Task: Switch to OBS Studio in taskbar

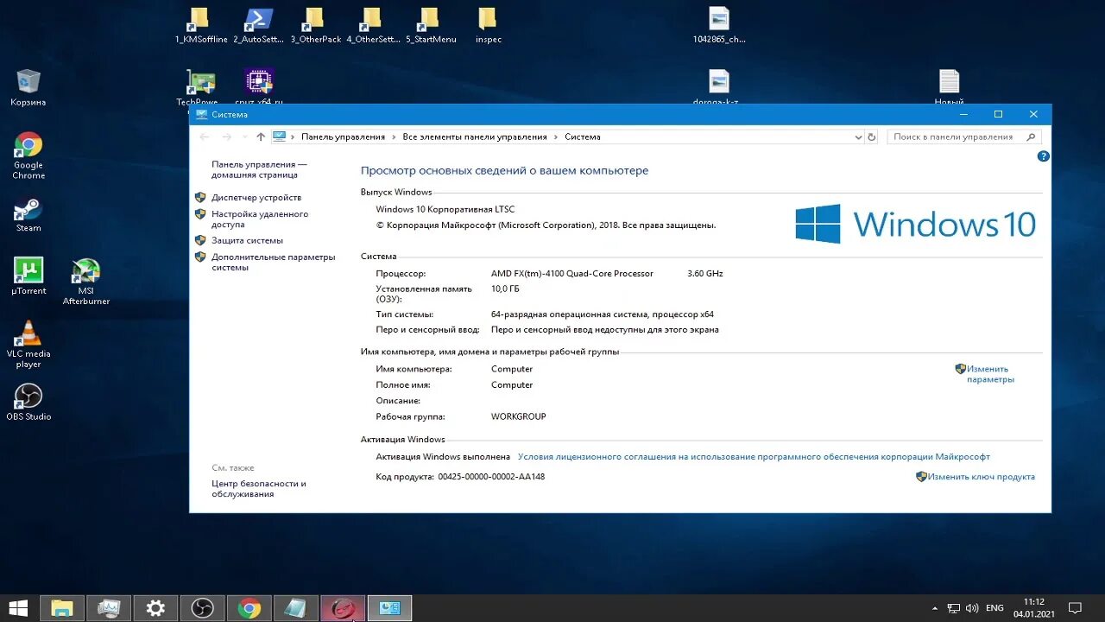Action: click(x=203, y=608)
